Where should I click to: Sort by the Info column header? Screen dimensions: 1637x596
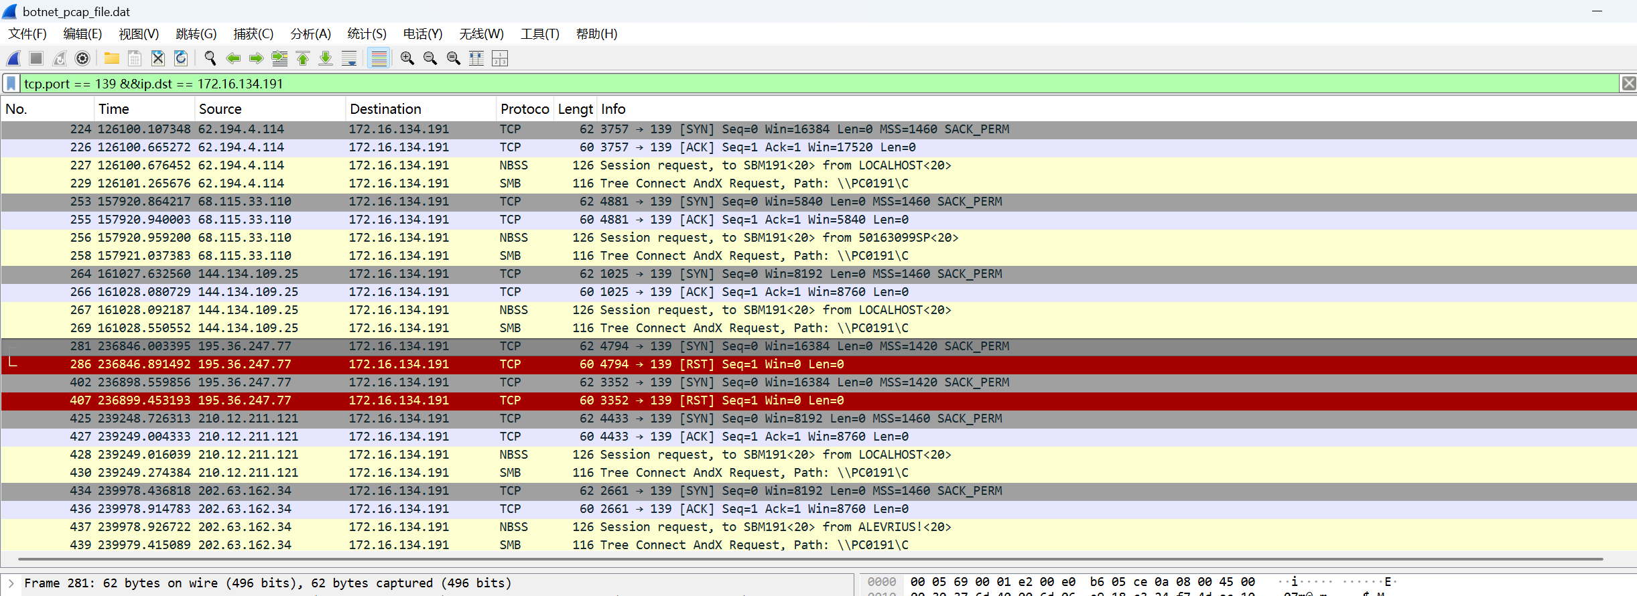click(1116, 109)
